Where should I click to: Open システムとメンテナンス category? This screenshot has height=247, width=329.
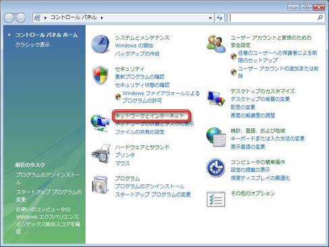(142, 38)
